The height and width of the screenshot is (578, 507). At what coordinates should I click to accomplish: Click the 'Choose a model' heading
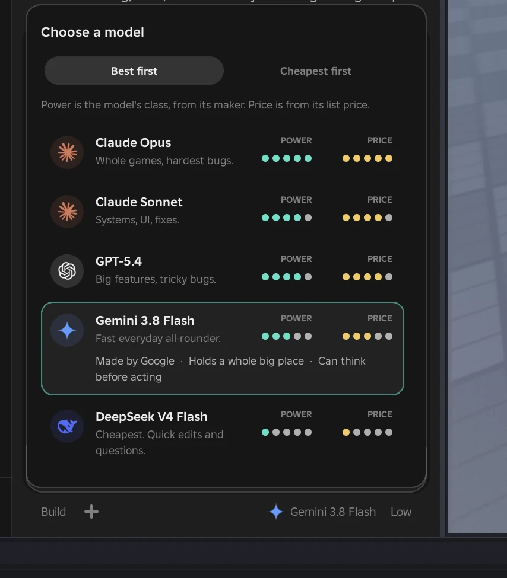[92, 33]
